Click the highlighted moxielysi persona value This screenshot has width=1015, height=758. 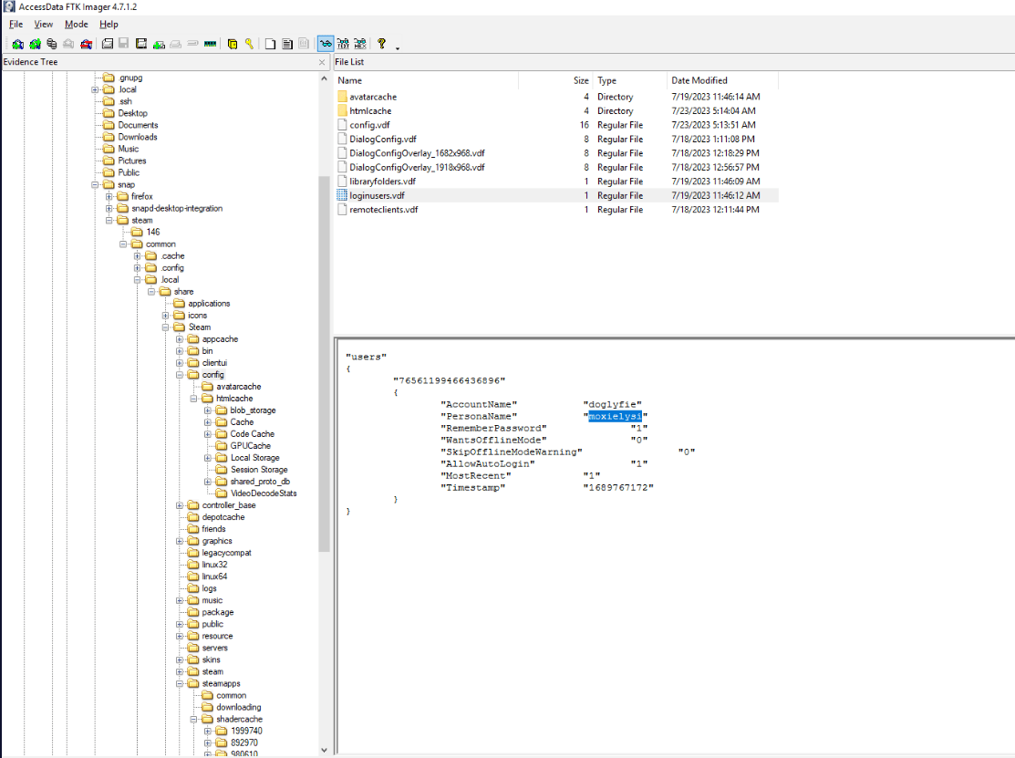615,416
